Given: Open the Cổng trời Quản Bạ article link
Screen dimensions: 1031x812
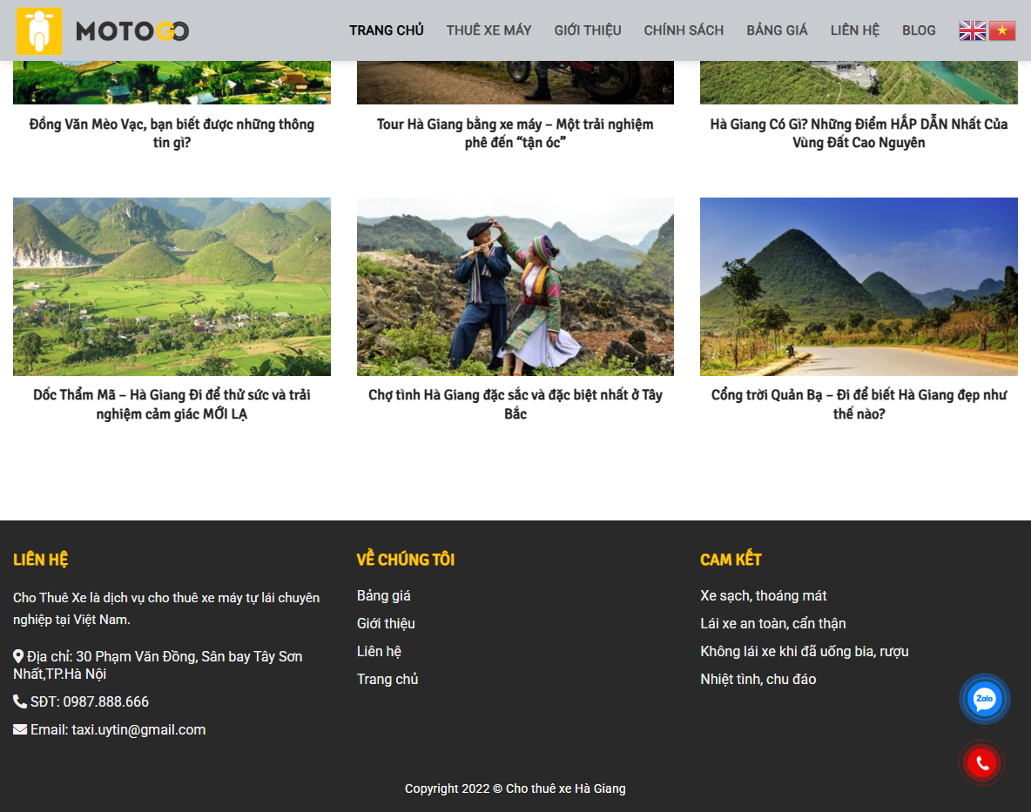Looking at the screenshot, I should pyautogui.click(x=859, y=404).
